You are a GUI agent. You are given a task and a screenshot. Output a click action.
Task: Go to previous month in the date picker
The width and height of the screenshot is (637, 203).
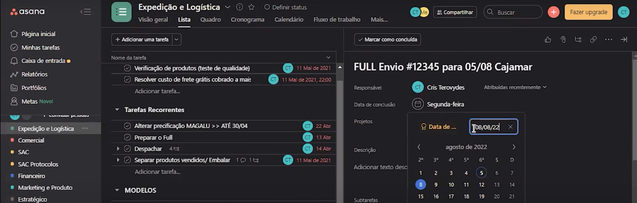pos(419,147)
